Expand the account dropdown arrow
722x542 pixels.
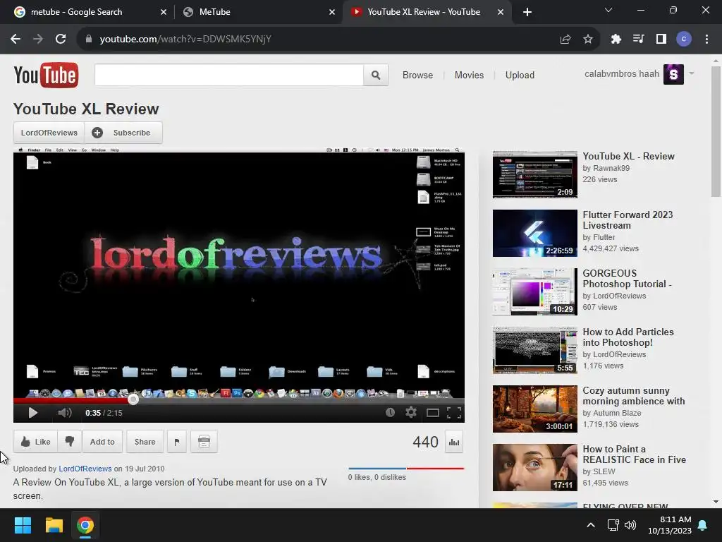(691, 73)
